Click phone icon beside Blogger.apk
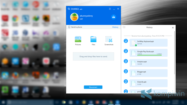Image resolution: width=187 pixels, height=105 pixels. (126, 71)
